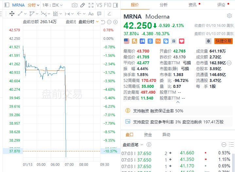Click the blue 24 hour trading icon
The width and height of the screenshot is (235, 172).
click(x=142, y=41)
